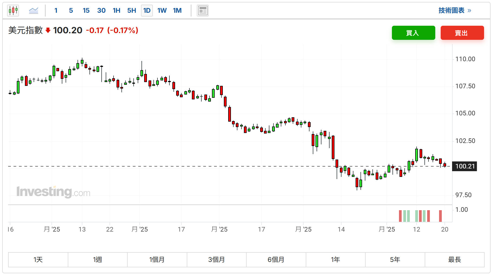This screenshot has width=493, height=276.
Task: Click the 107.50 price axis label
Action: tap(465, 86)
